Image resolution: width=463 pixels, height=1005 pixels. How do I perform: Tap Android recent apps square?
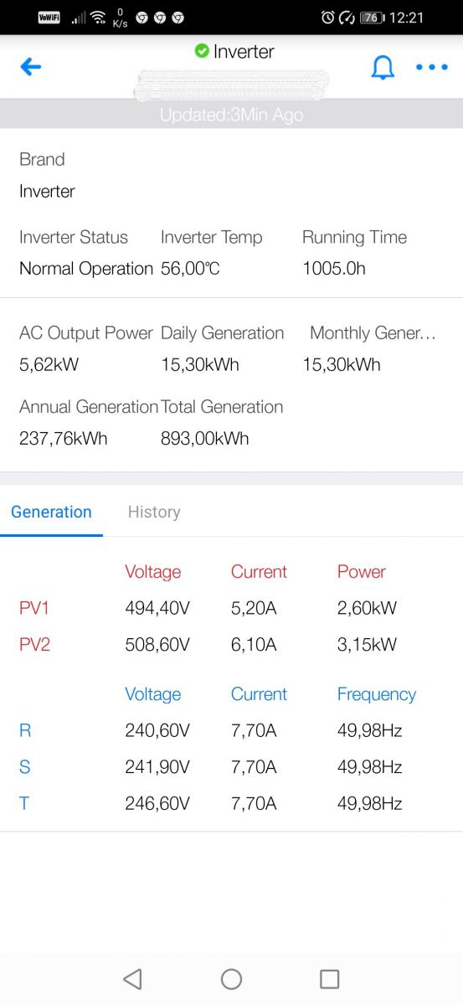(x=330, y=979)
